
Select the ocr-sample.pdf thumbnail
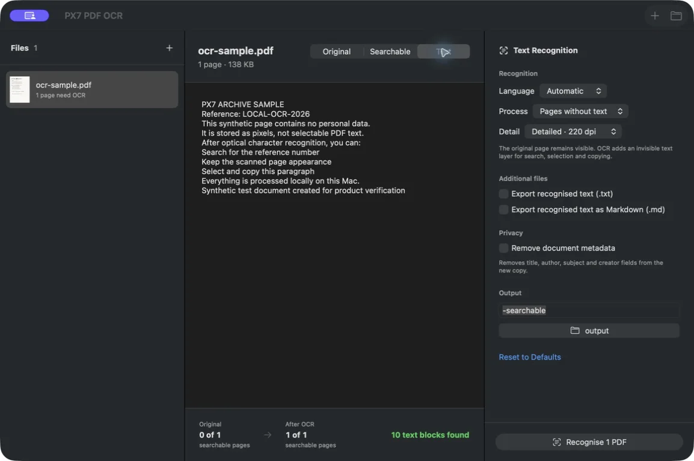click(x=19, y=89)
